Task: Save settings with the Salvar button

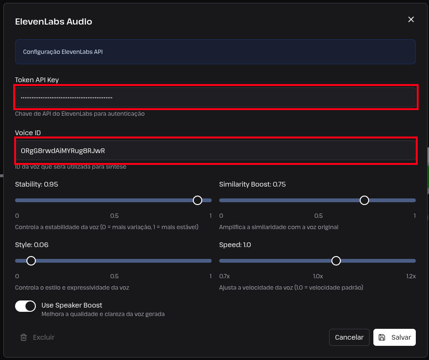Action: pos(394,337)
